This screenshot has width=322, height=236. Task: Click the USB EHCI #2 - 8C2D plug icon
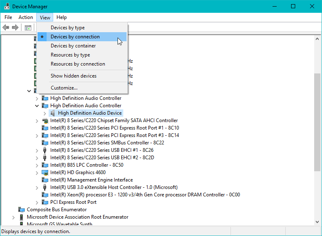coord(45,158)
